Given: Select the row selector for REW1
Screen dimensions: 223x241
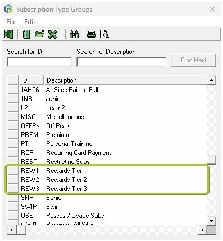Looking at the screenshot, I should pyautogui.click(x=13, y=171).
